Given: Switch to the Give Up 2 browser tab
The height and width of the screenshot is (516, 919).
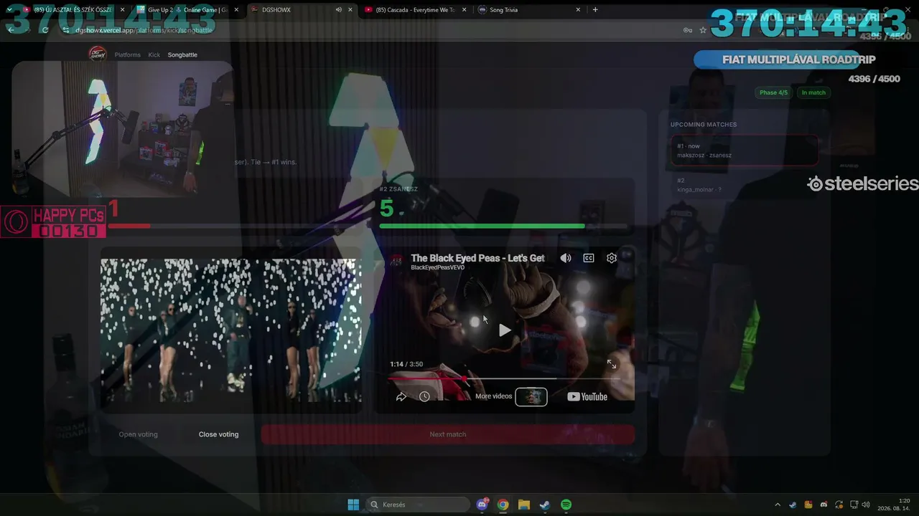Looking at the screenshot, I should pyautogui.click(x=187, y=10).
